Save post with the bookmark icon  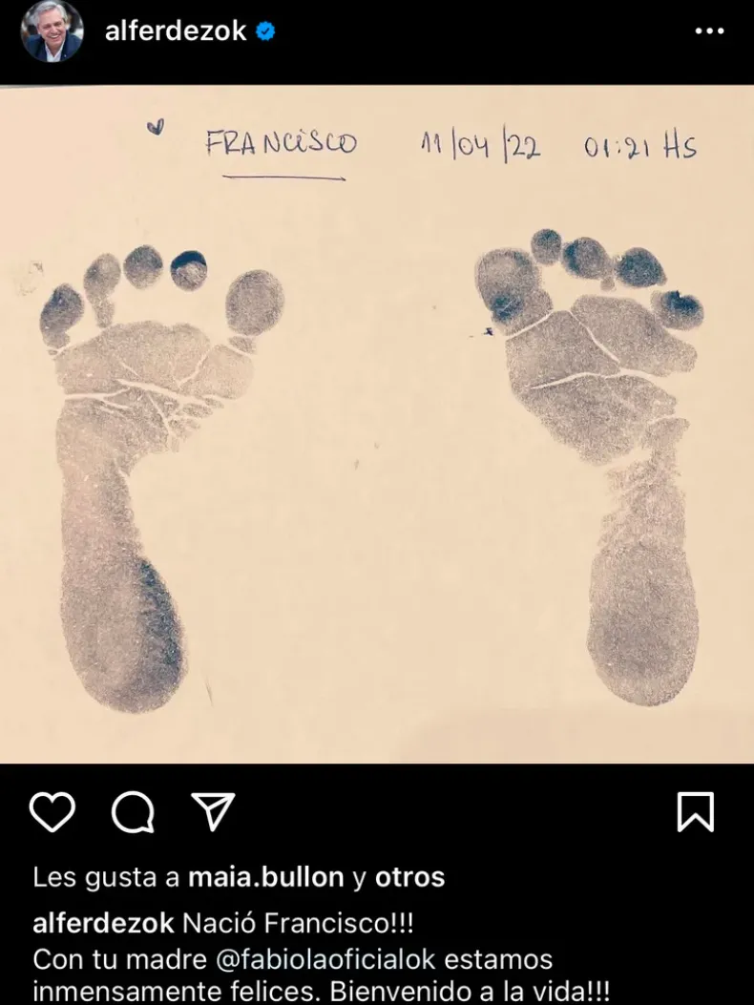point(696,812)
